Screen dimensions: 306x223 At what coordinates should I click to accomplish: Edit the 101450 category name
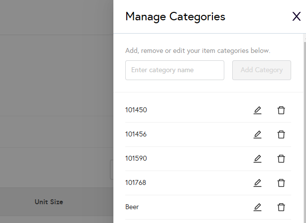[x=257, y=110]
